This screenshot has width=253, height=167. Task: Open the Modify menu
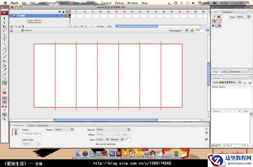pyautogui.click(x=64, y=3)
